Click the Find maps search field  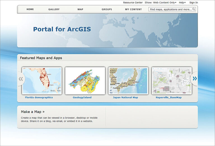pos(172,9)
